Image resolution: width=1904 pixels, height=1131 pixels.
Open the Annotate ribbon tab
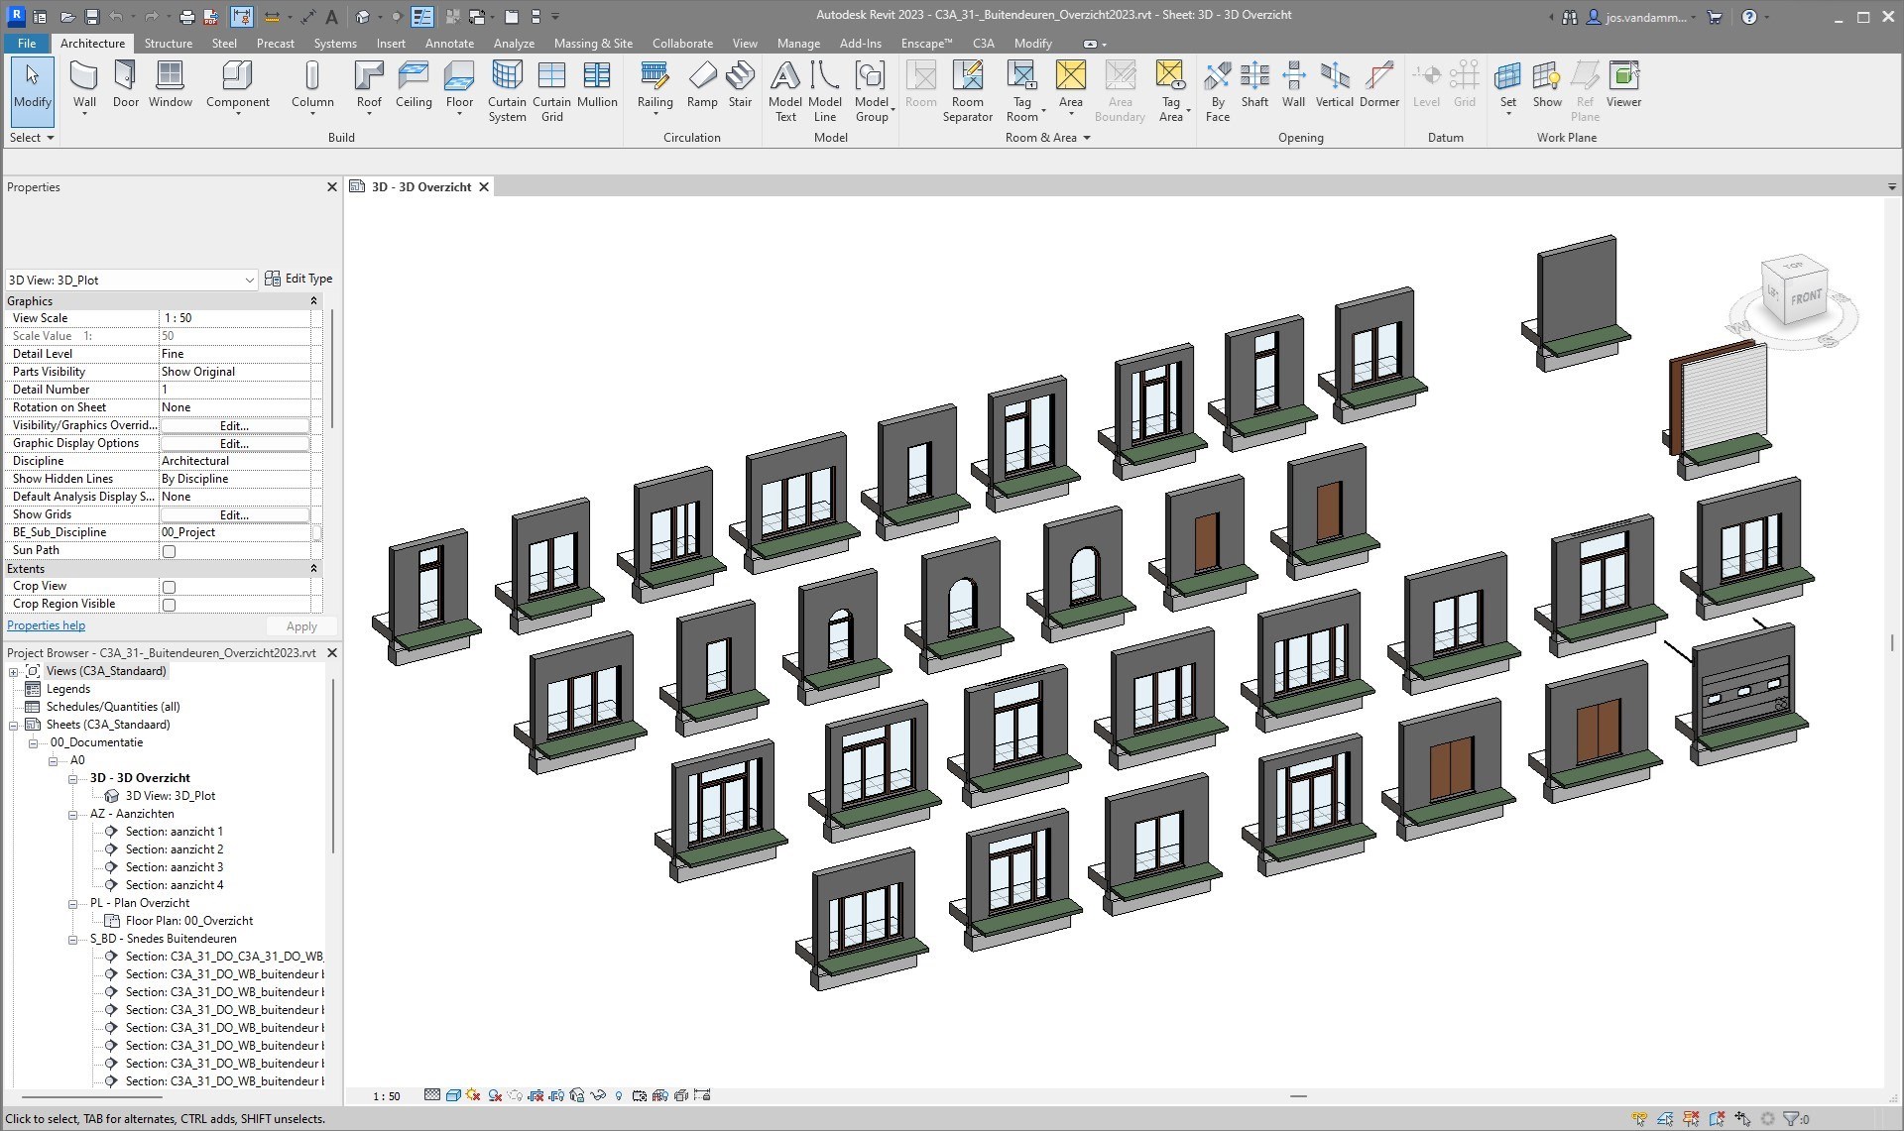point(449,44)
